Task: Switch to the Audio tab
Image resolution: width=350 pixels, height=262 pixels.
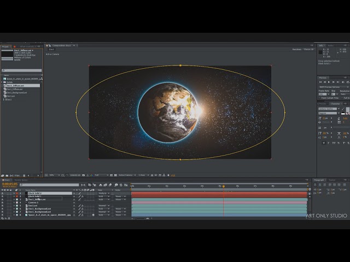Action: point(330,45)
